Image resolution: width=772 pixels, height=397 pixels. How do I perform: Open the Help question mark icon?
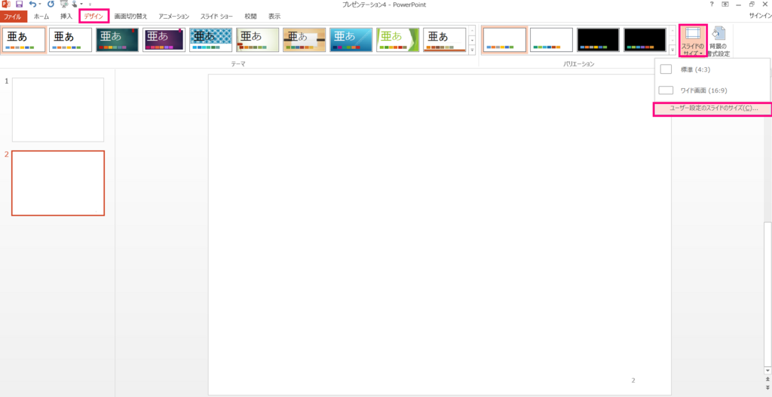point(712,5)
